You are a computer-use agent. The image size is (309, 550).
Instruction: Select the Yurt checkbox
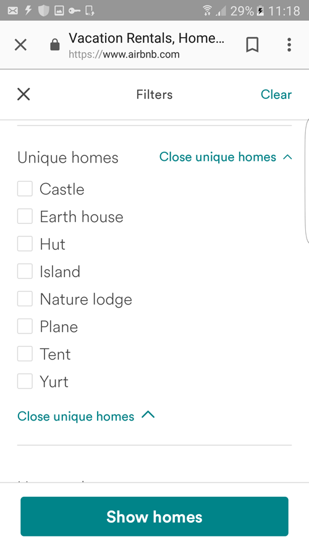tap(25, 381)
